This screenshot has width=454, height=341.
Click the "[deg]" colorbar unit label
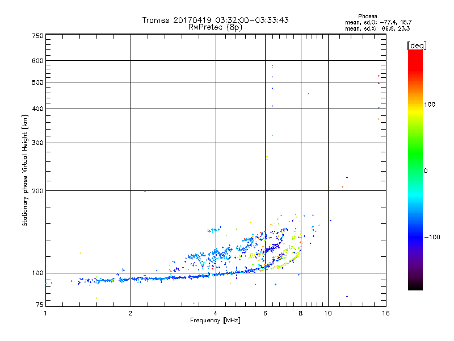click(417, 45)
